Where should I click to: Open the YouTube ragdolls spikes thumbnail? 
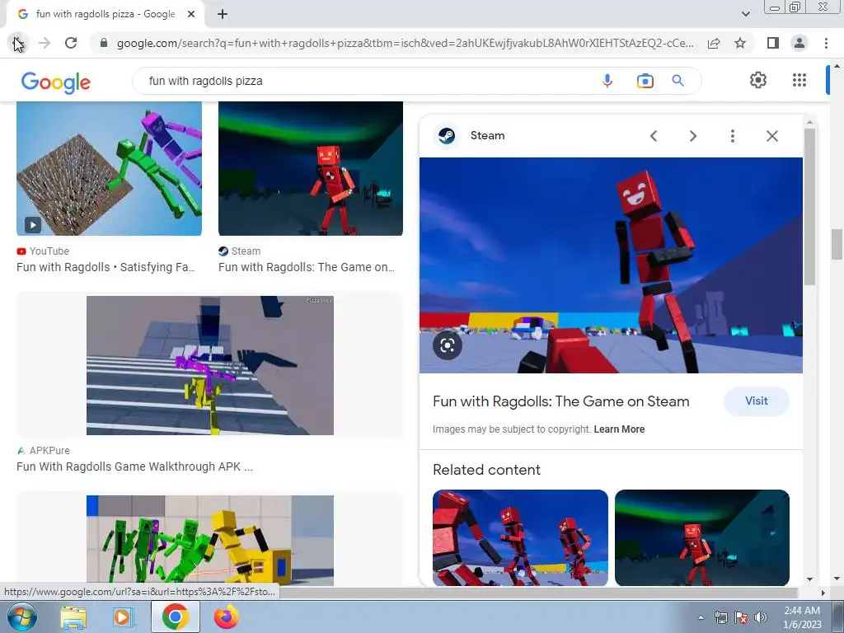pos(110,168)
